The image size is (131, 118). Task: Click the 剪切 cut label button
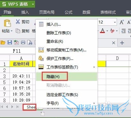[x=25, y=22]
